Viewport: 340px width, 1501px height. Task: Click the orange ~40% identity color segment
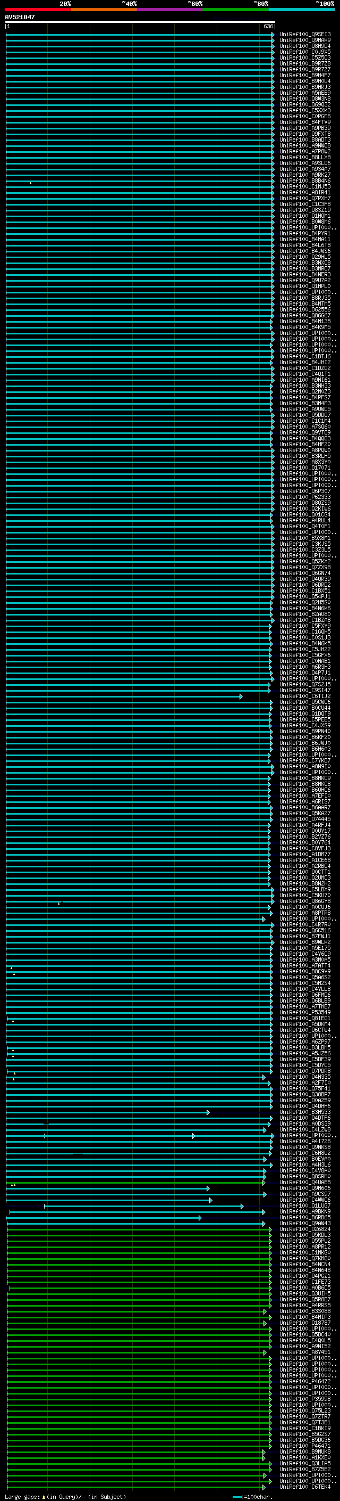click(x=105, y=10)
